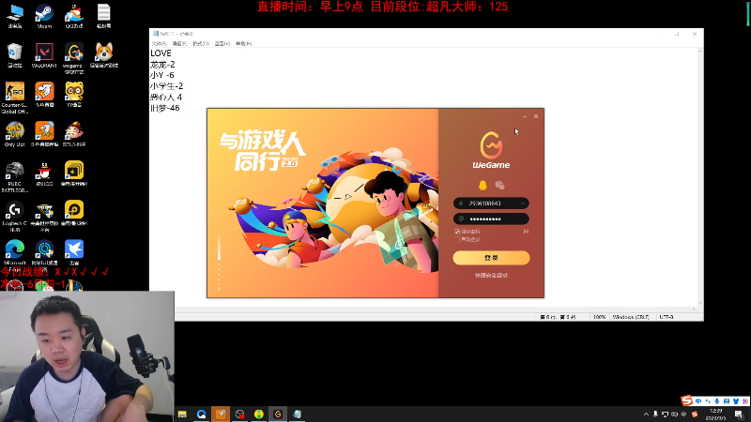This screenshot has width=751, height=422.
Task: Select QQ penguin login method in WeGame
Action: pyautogui.click(x=483, y=185)
